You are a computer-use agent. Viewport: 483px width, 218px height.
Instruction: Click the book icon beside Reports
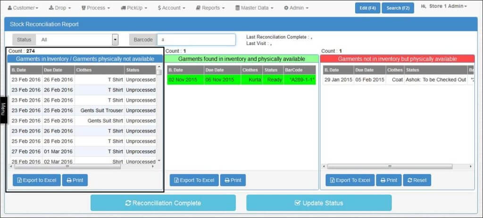pyautogui.click(x=198, y=8)
